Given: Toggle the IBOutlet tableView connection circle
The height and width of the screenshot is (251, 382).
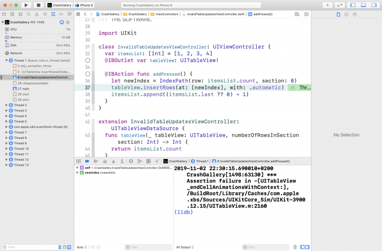Looking at the screenshot, I should click(x=87, y=60).
